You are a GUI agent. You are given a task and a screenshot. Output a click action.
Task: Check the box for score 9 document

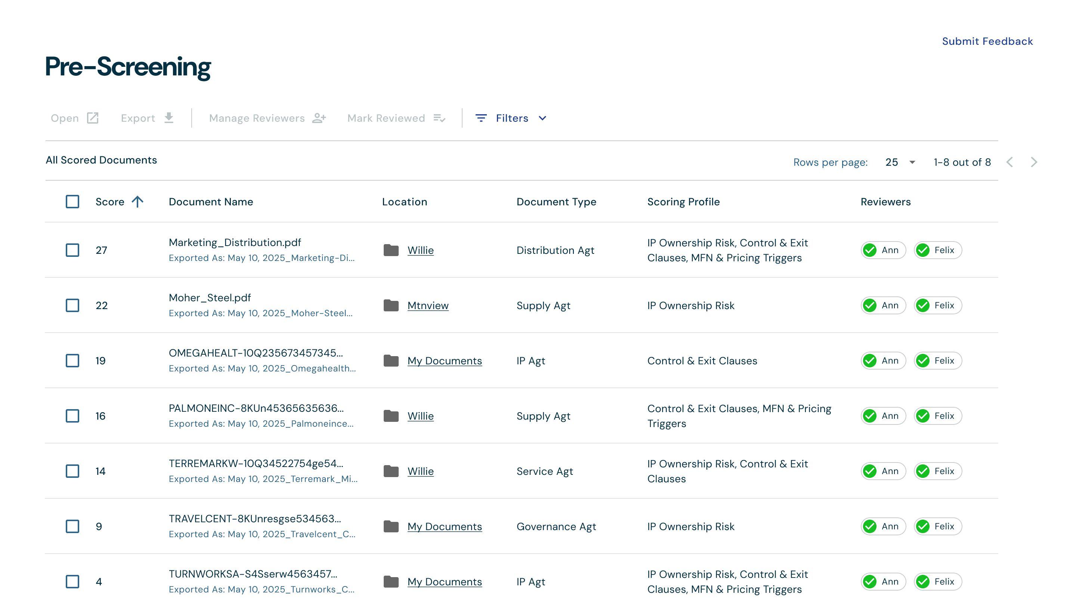click(x=72, y=526)
